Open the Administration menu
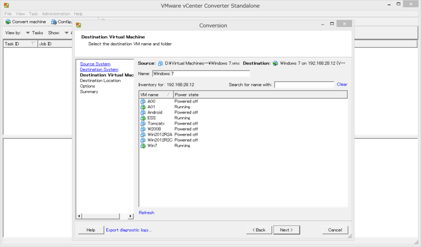The height and width of the screenshot is (247, 421). [x=56, y=14]
